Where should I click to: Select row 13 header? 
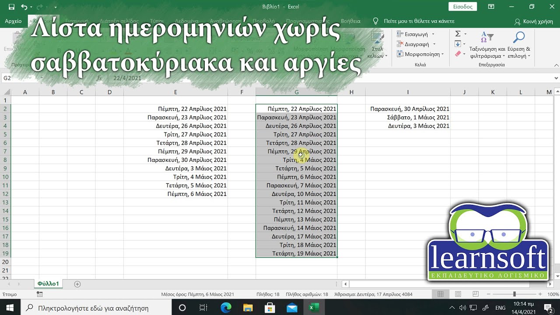[x=5, y=203]
